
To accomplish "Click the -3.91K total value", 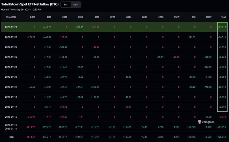I will (223, 117).
